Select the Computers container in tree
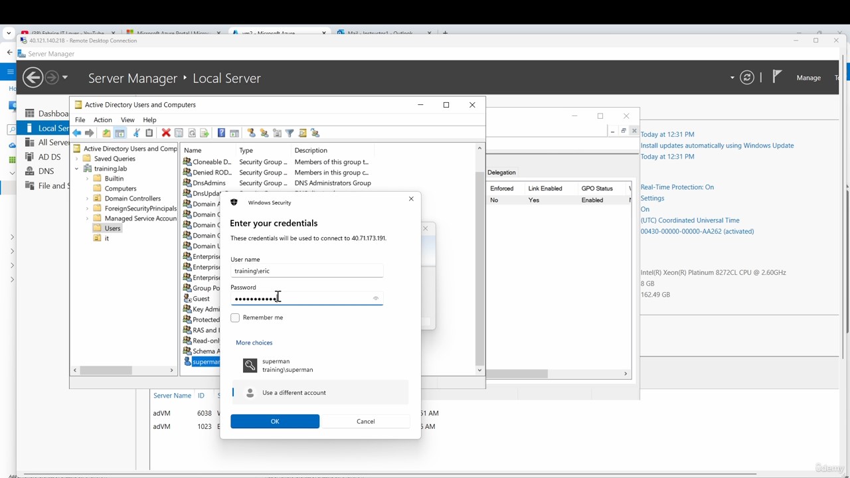The height and width of the screenshot is (478, 850). pyautogui.click(x=120, y=189)
